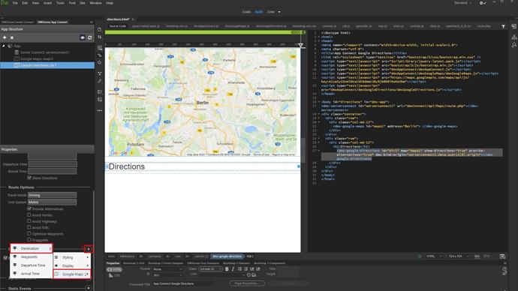Click the Departure Time input field
The image size is (518, 291).
point(53,164)
